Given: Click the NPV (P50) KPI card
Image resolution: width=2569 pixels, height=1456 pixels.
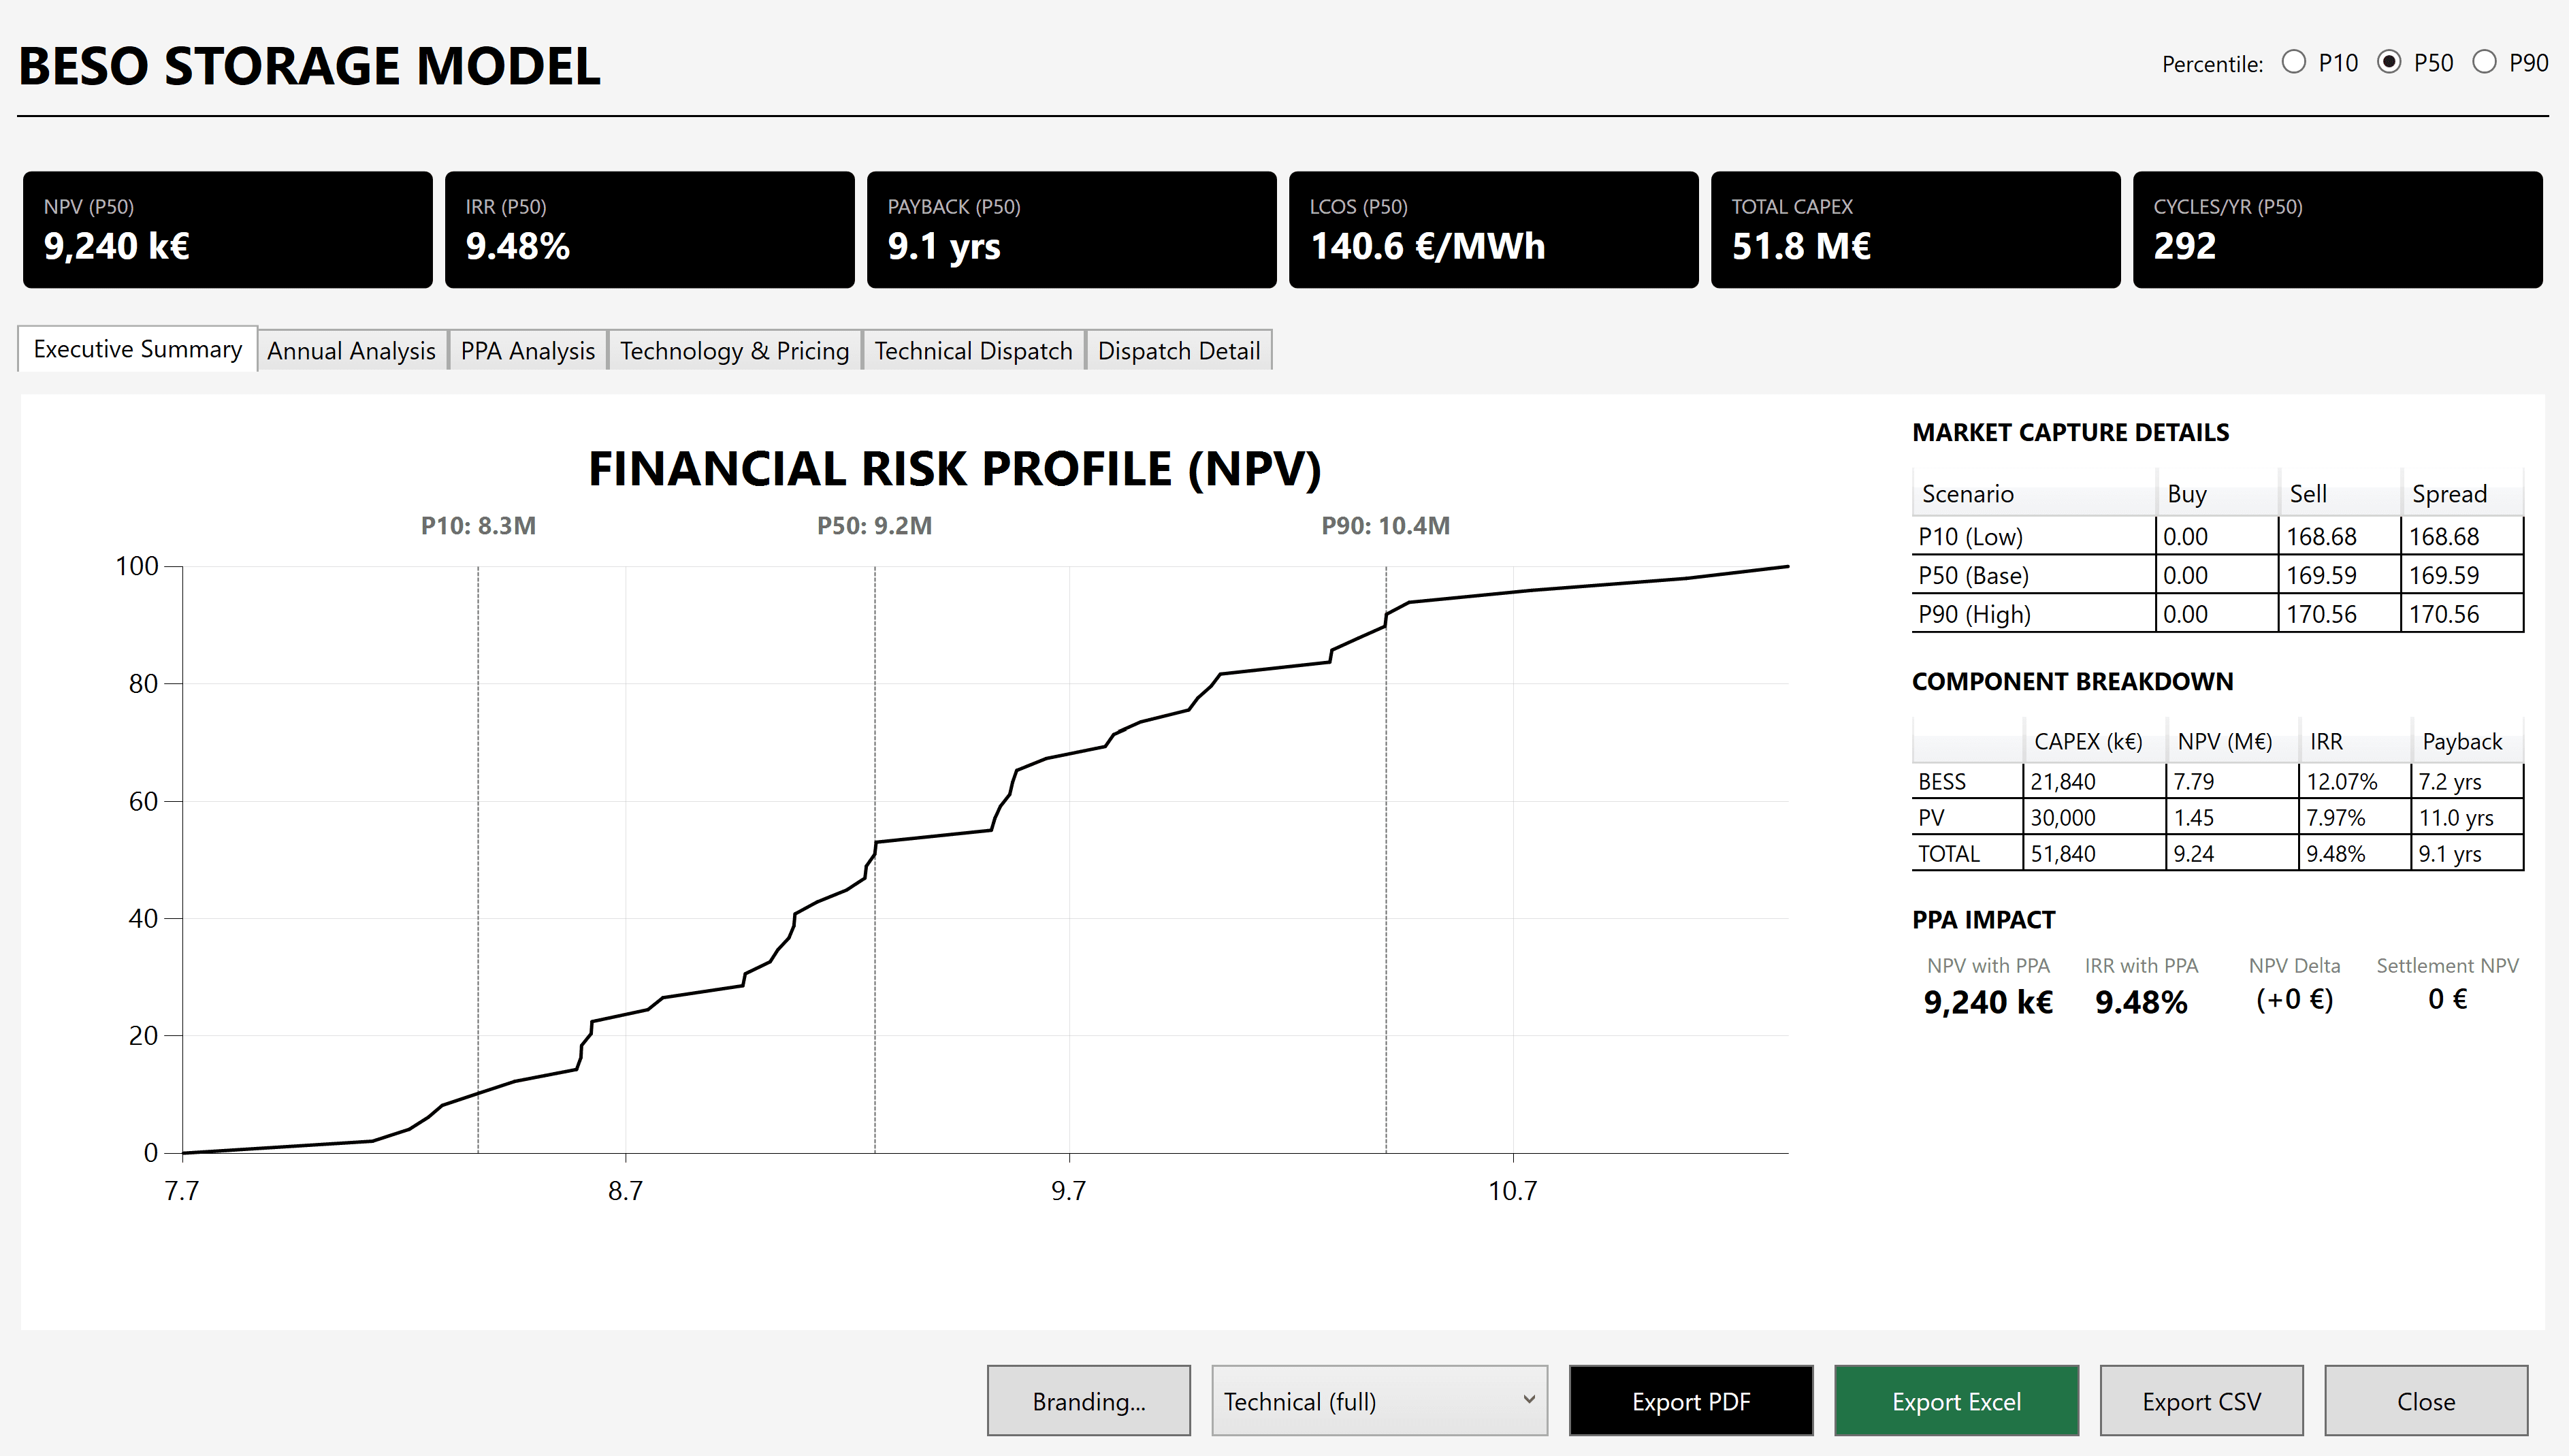Looking at the screenshot, I should pos(227,229).
